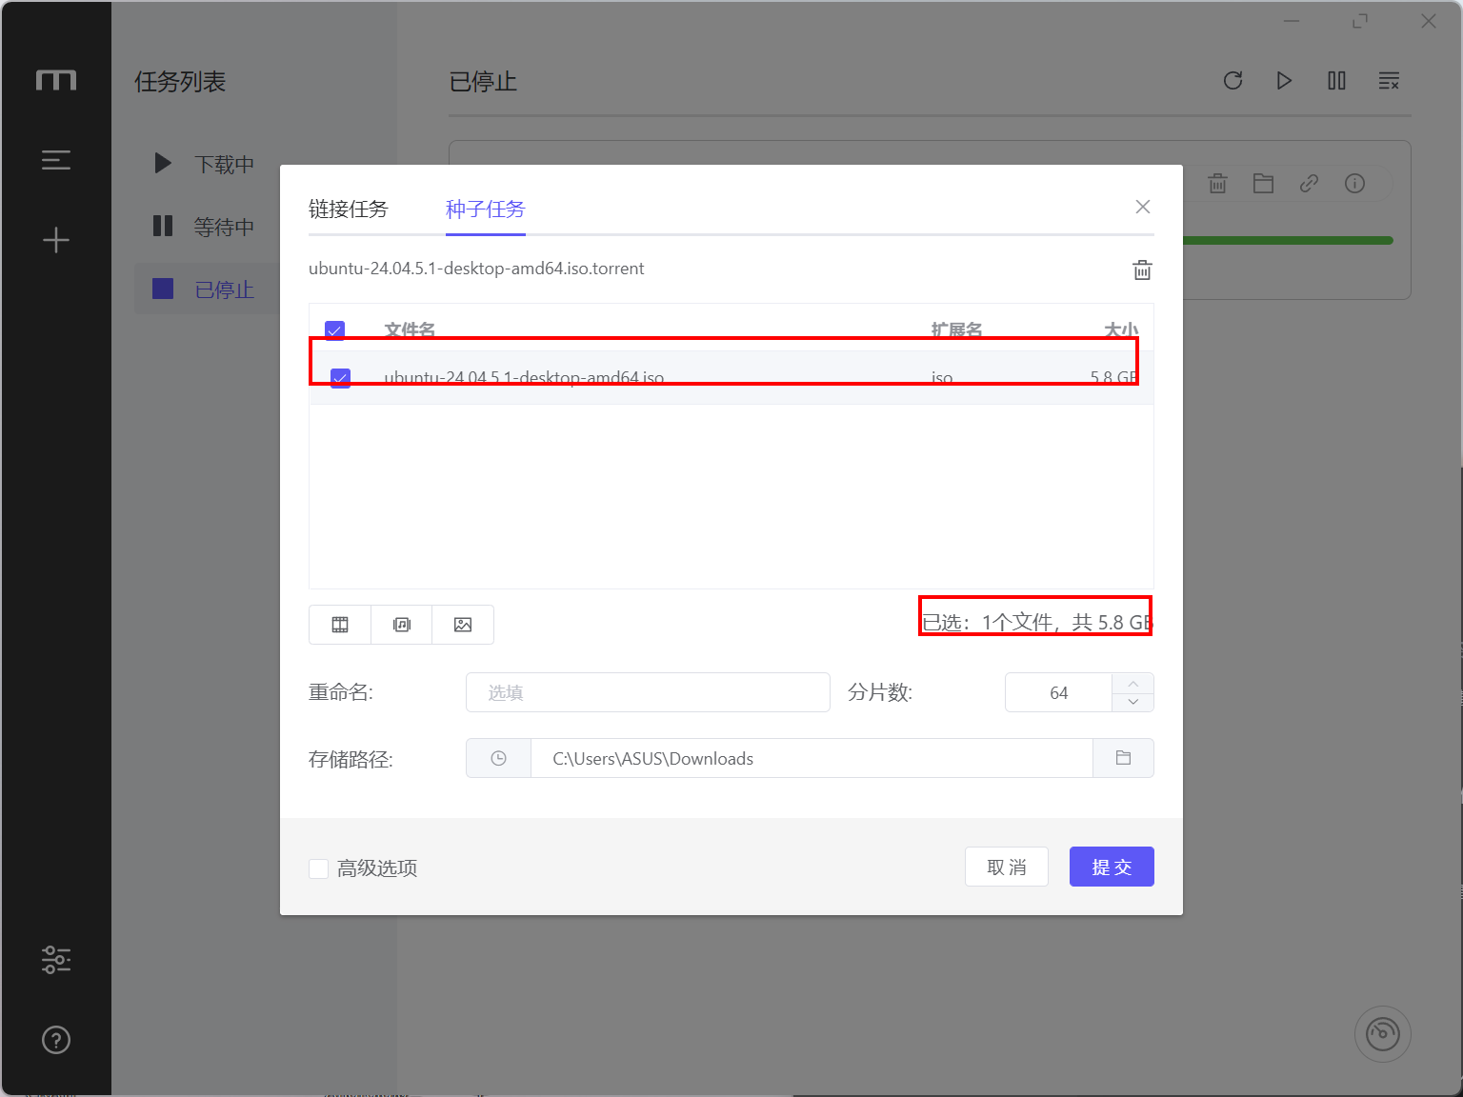Browse for storage folder icon
This screenshot has height=1097, width=1463.
(x=1123, y=758)
